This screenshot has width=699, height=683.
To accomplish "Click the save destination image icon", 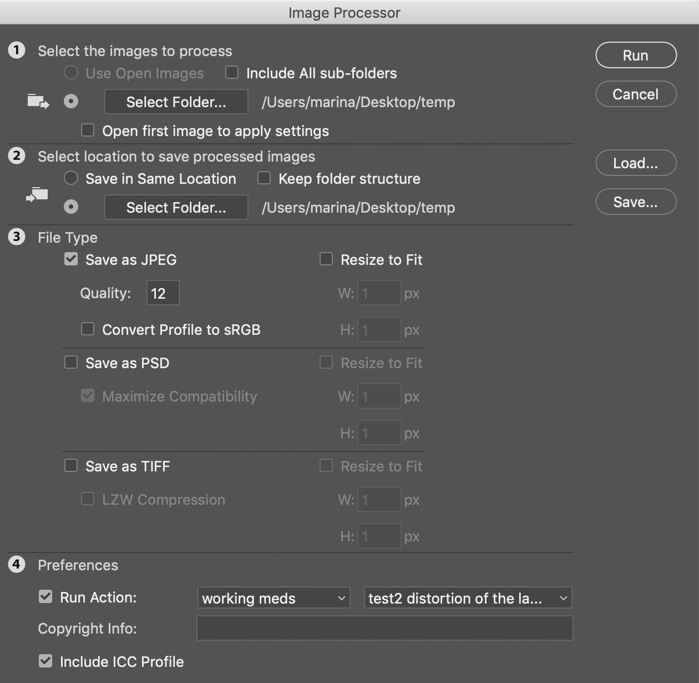I will tap(36, 195).
